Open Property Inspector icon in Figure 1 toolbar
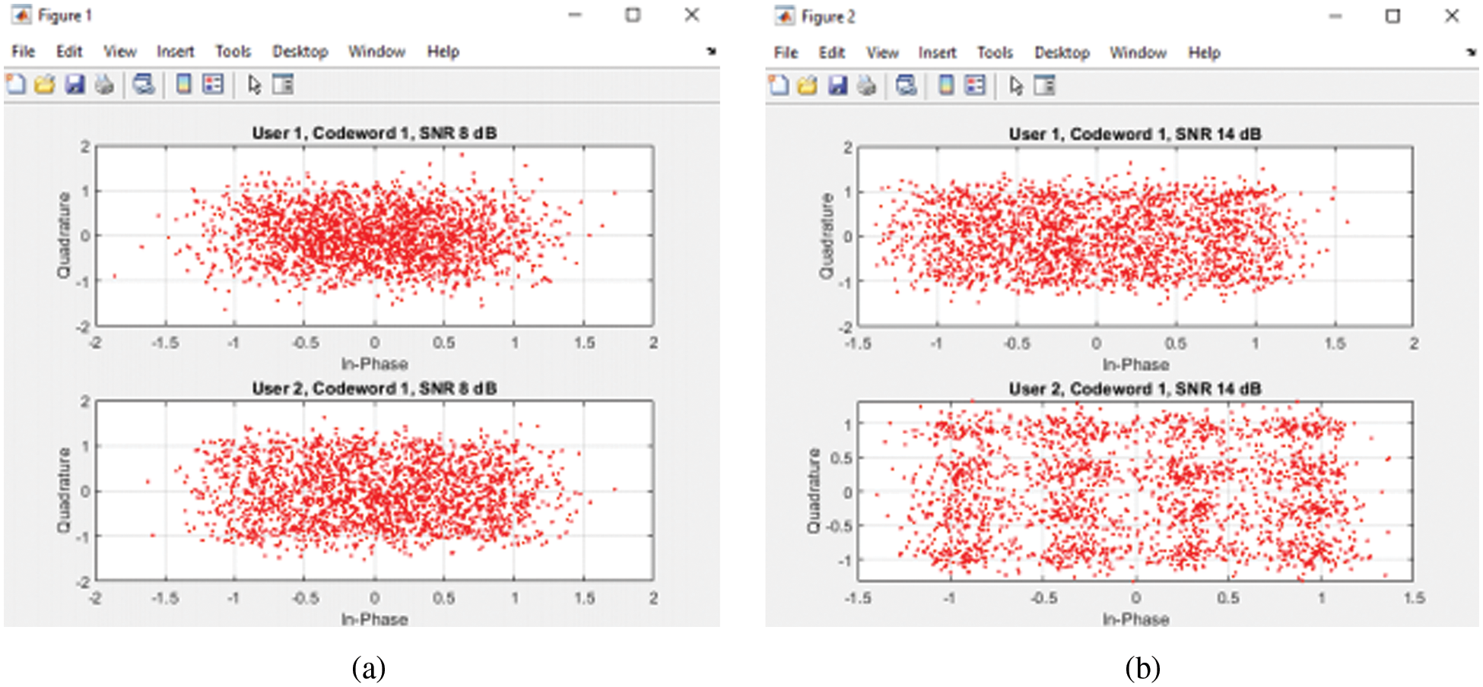 283,84
